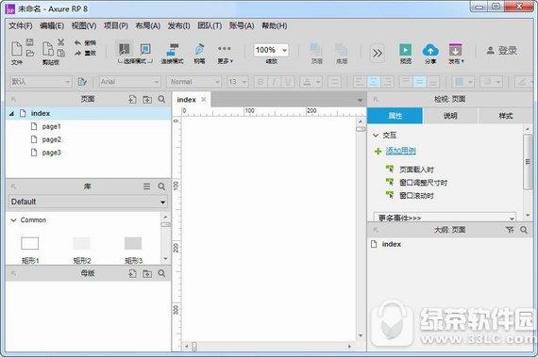Close the index canvas tab

(204, 99)
